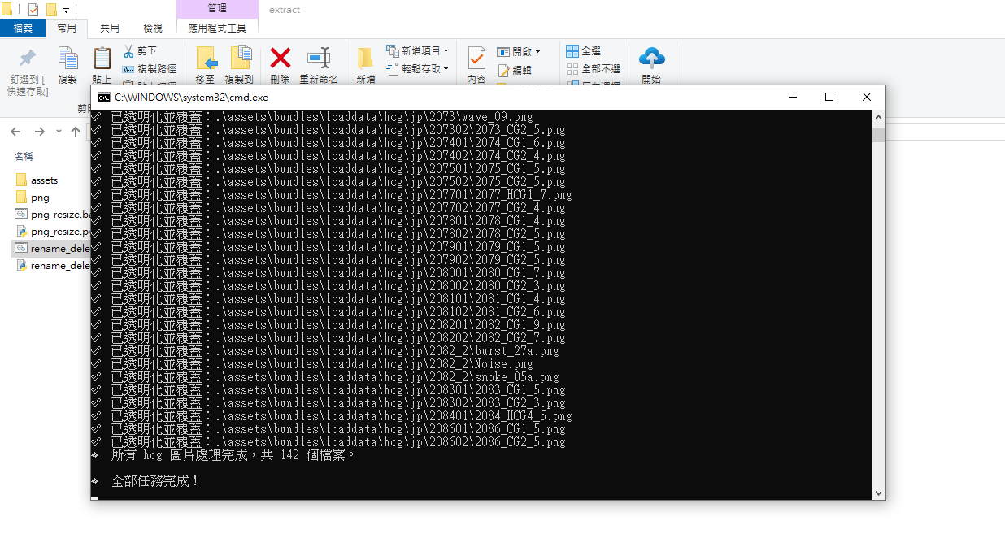
Task: Open the recent locations chevron in navigation
Action: pyautogui.click(x=59, y=132)
